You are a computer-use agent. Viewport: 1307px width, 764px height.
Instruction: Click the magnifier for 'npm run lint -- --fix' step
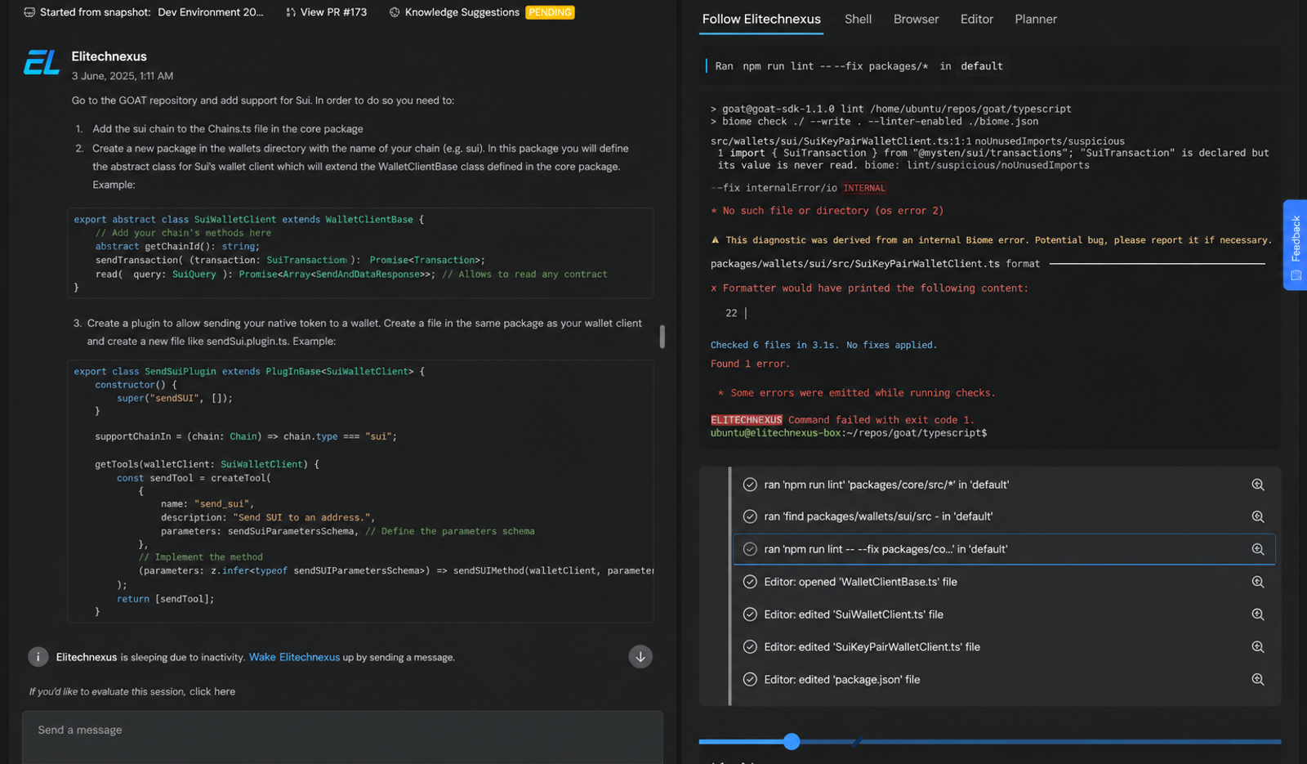coord(1258,549)
